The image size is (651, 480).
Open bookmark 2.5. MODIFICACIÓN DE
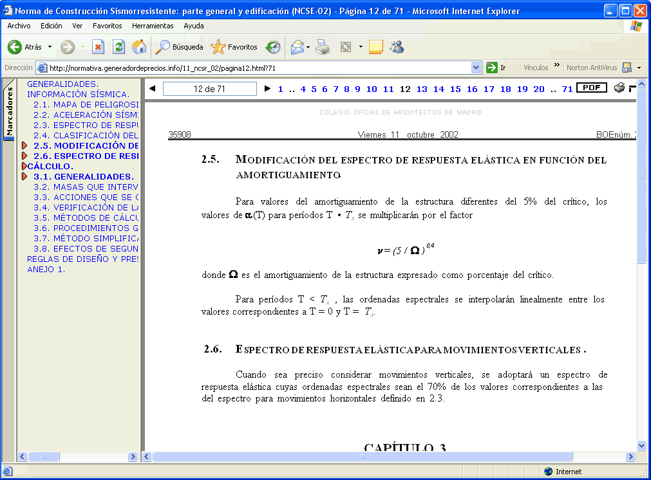pos(86,145)
